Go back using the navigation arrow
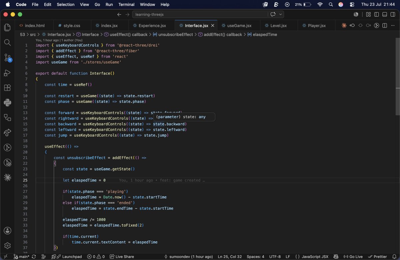Viewport: 400px width, 260px height. click(x=119, y=14)
